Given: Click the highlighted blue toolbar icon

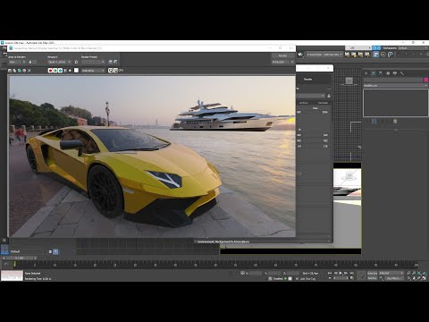Looking at the screenshot, I should pyautogui.click(x=376, y=55).
